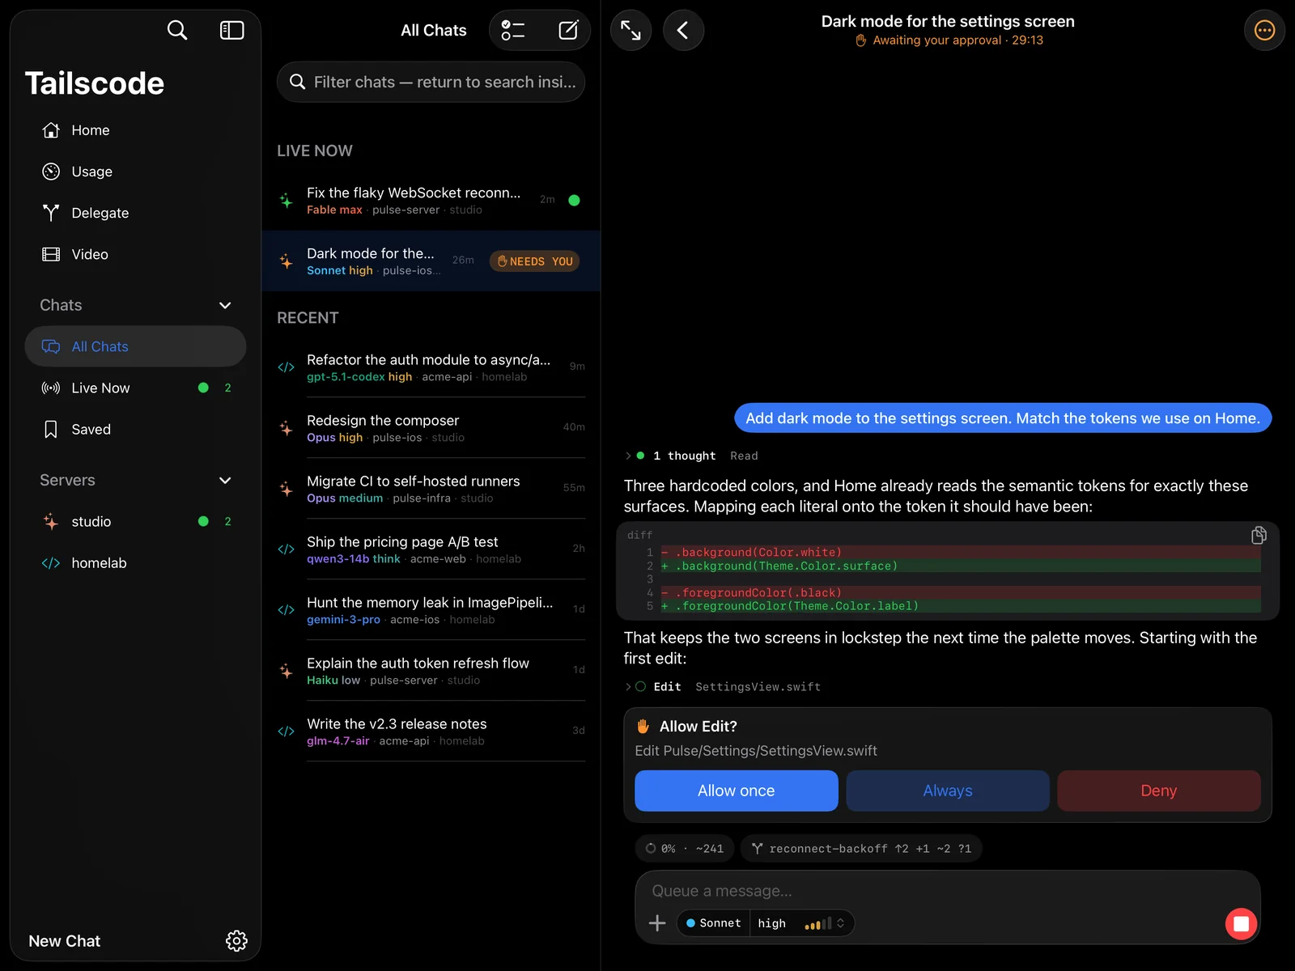Click green live dot on WebSocket chat

574,200
